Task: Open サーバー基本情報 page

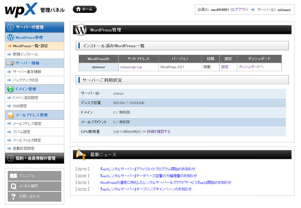Action: tap(35, 72)
